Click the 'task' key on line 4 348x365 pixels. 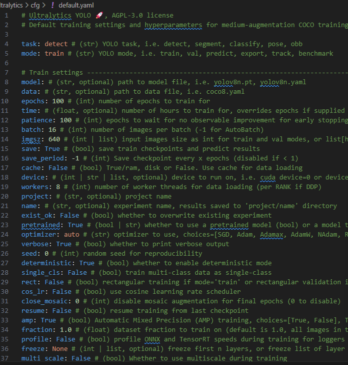29,44
